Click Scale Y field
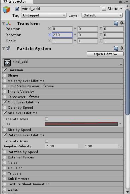The height and width of the screenshot is (194, 130). pyautogui.click(x=88, y=41)
